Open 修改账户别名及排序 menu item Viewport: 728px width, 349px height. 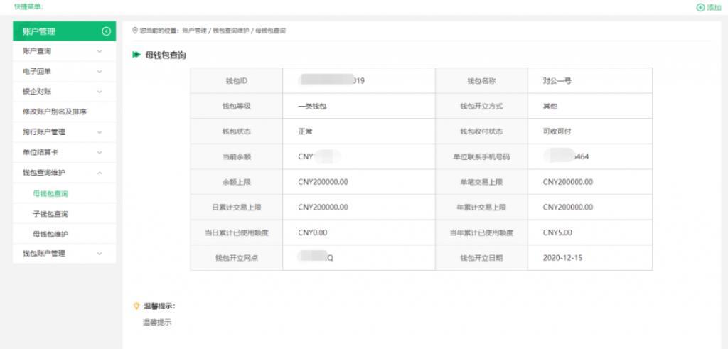(55, 112)
